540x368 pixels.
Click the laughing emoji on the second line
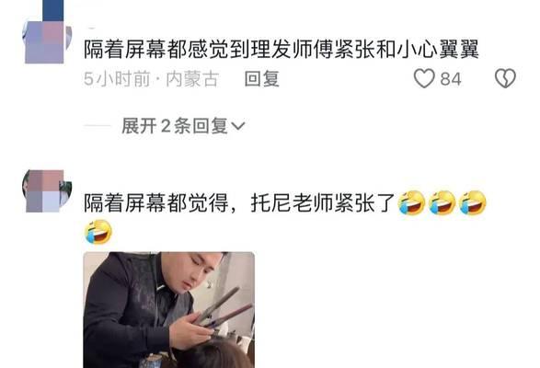point(98,232)
